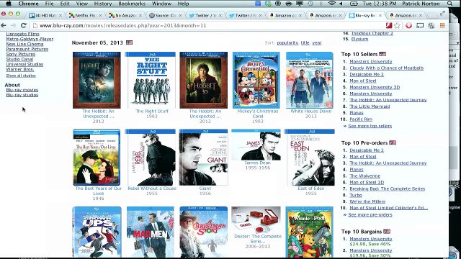Open Chrome hamburger menu icon

tap(442, 26)
